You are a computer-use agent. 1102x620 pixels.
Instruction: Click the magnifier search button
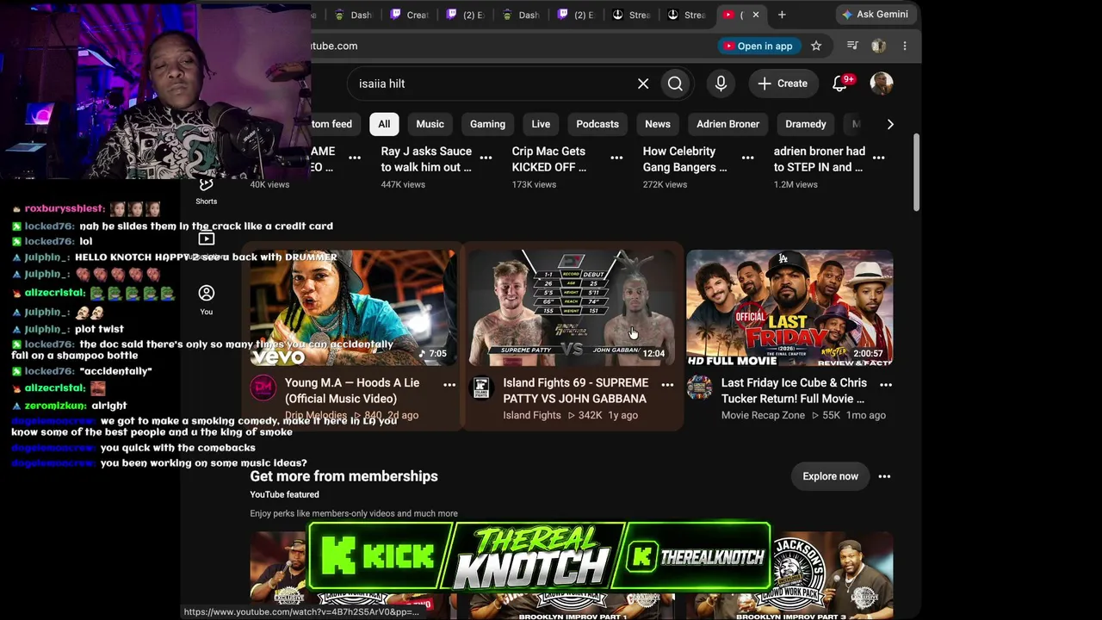point(675,84)
